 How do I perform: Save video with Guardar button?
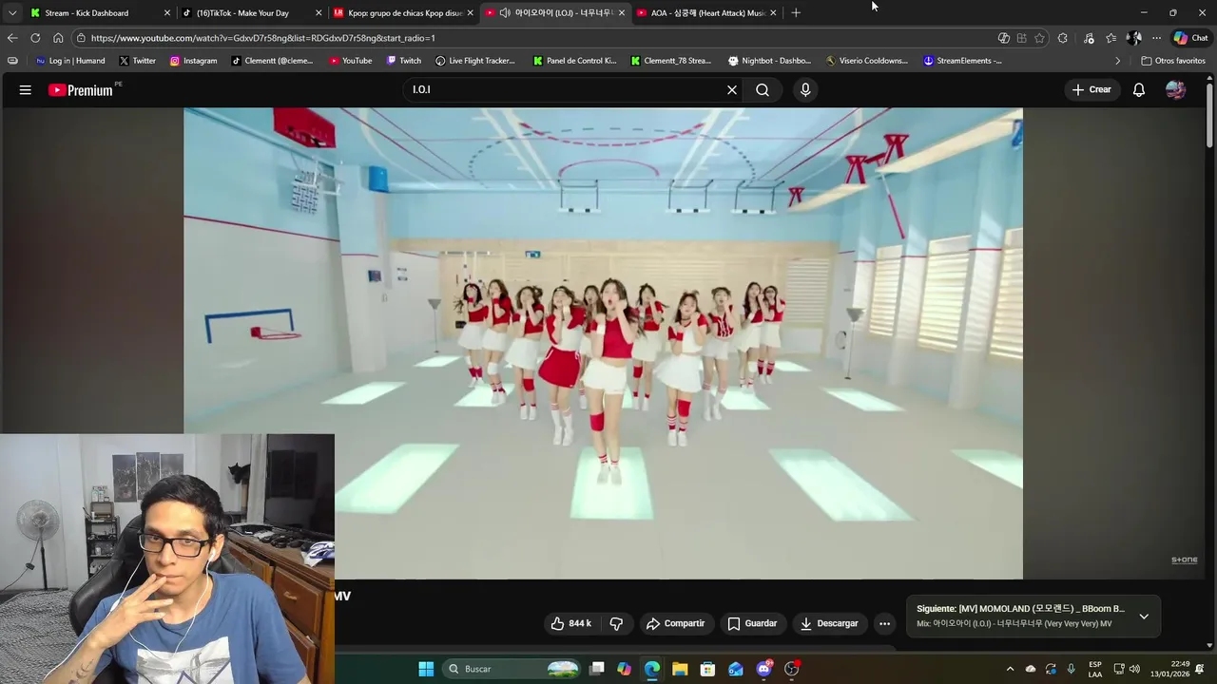pos(752,623)
